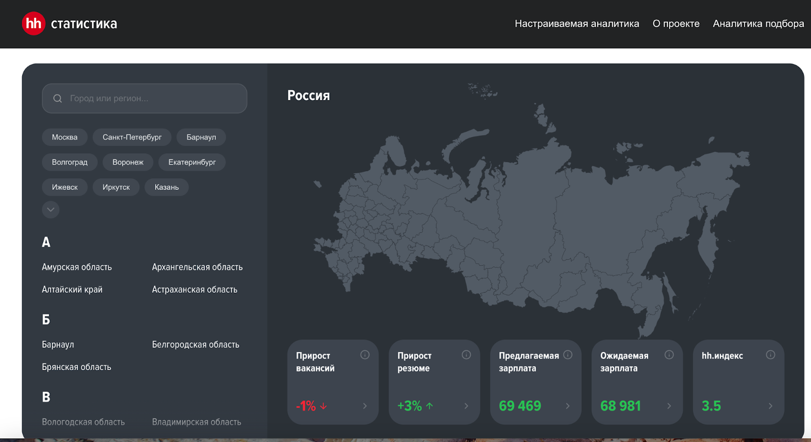Pick Екатеринбург from the city chips
Screen dimensions: 811x442
(192, 162)
